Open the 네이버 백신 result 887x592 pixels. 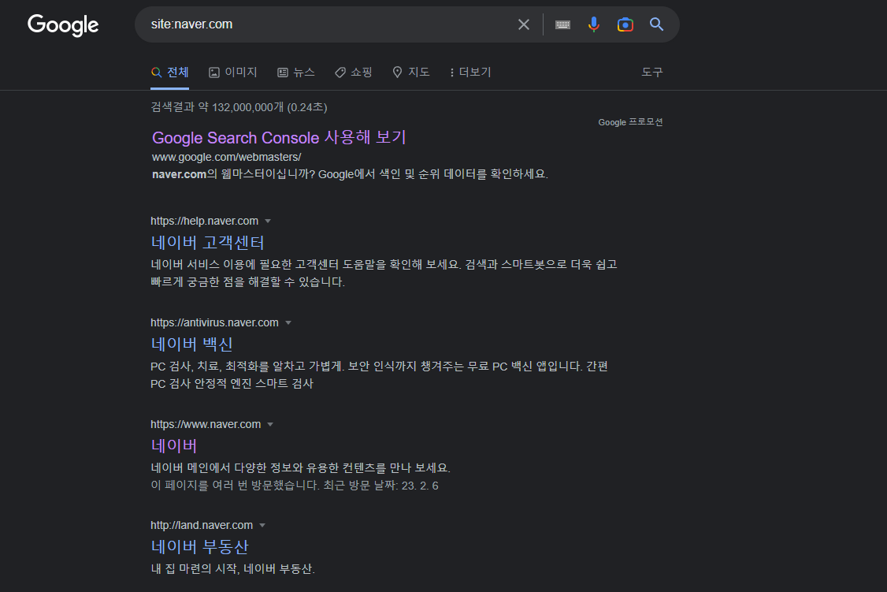[x=191, y=344]
